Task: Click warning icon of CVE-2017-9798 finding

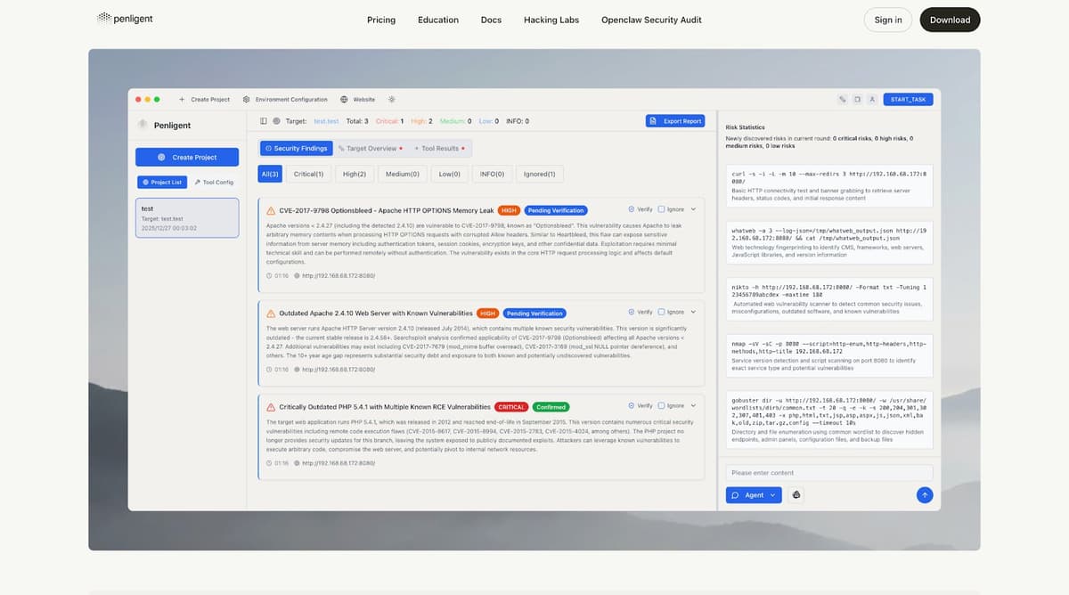Action: click(271, 211)
